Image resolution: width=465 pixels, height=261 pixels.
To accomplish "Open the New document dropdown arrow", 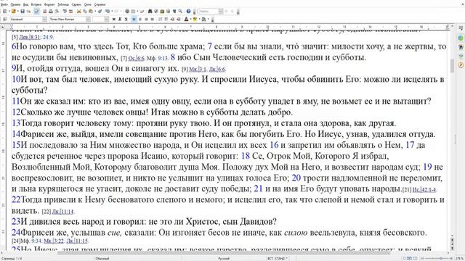I will (9, 12).
